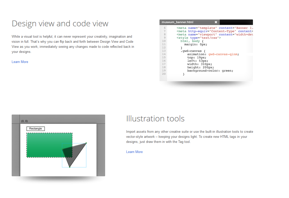Screen dimensions: 289x198
Task: Click the 'Design view and code view' heading
Action: tap(60, 24)
